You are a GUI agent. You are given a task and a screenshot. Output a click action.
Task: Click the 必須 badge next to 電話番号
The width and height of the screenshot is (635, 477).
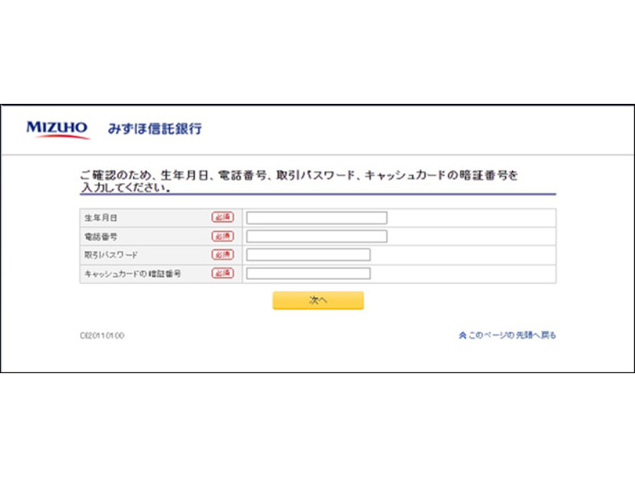tap(221, 237)
